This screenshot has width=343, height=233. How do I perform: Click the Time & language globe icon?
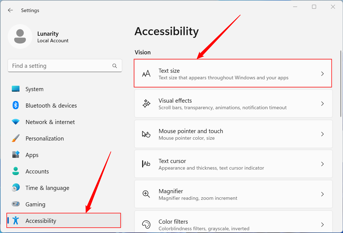click(16, 188)
